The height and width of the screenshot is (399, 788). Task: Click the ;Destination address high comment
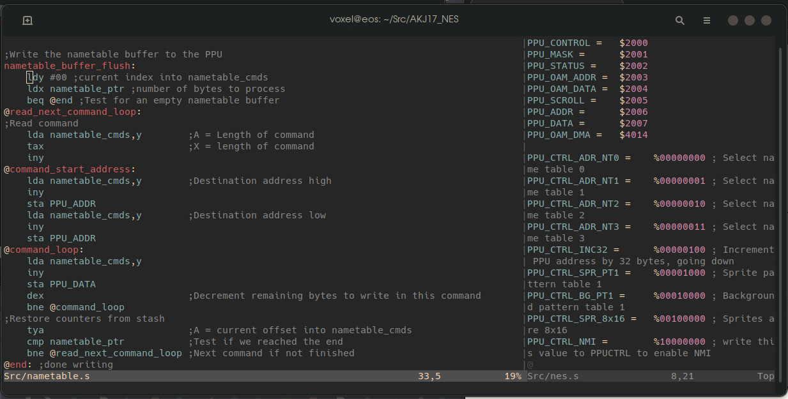click(259, 181)
